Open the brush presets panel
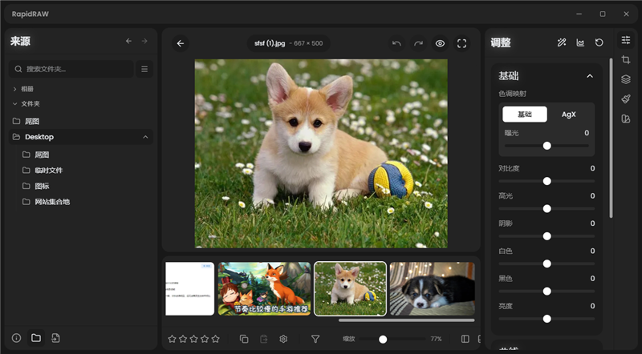The height and width of the screenshot is (354, 642). click(626, 99)
